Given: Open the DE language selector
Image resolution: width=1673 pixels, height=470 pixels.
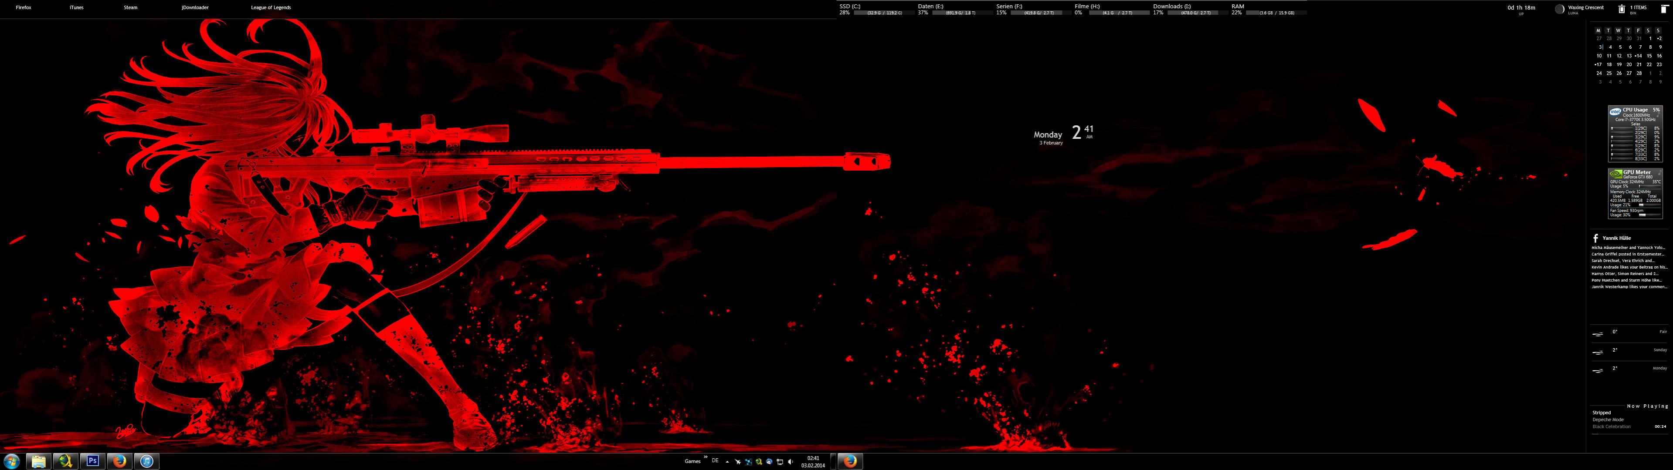Looking at the screenshot, I should coord(715,461).
